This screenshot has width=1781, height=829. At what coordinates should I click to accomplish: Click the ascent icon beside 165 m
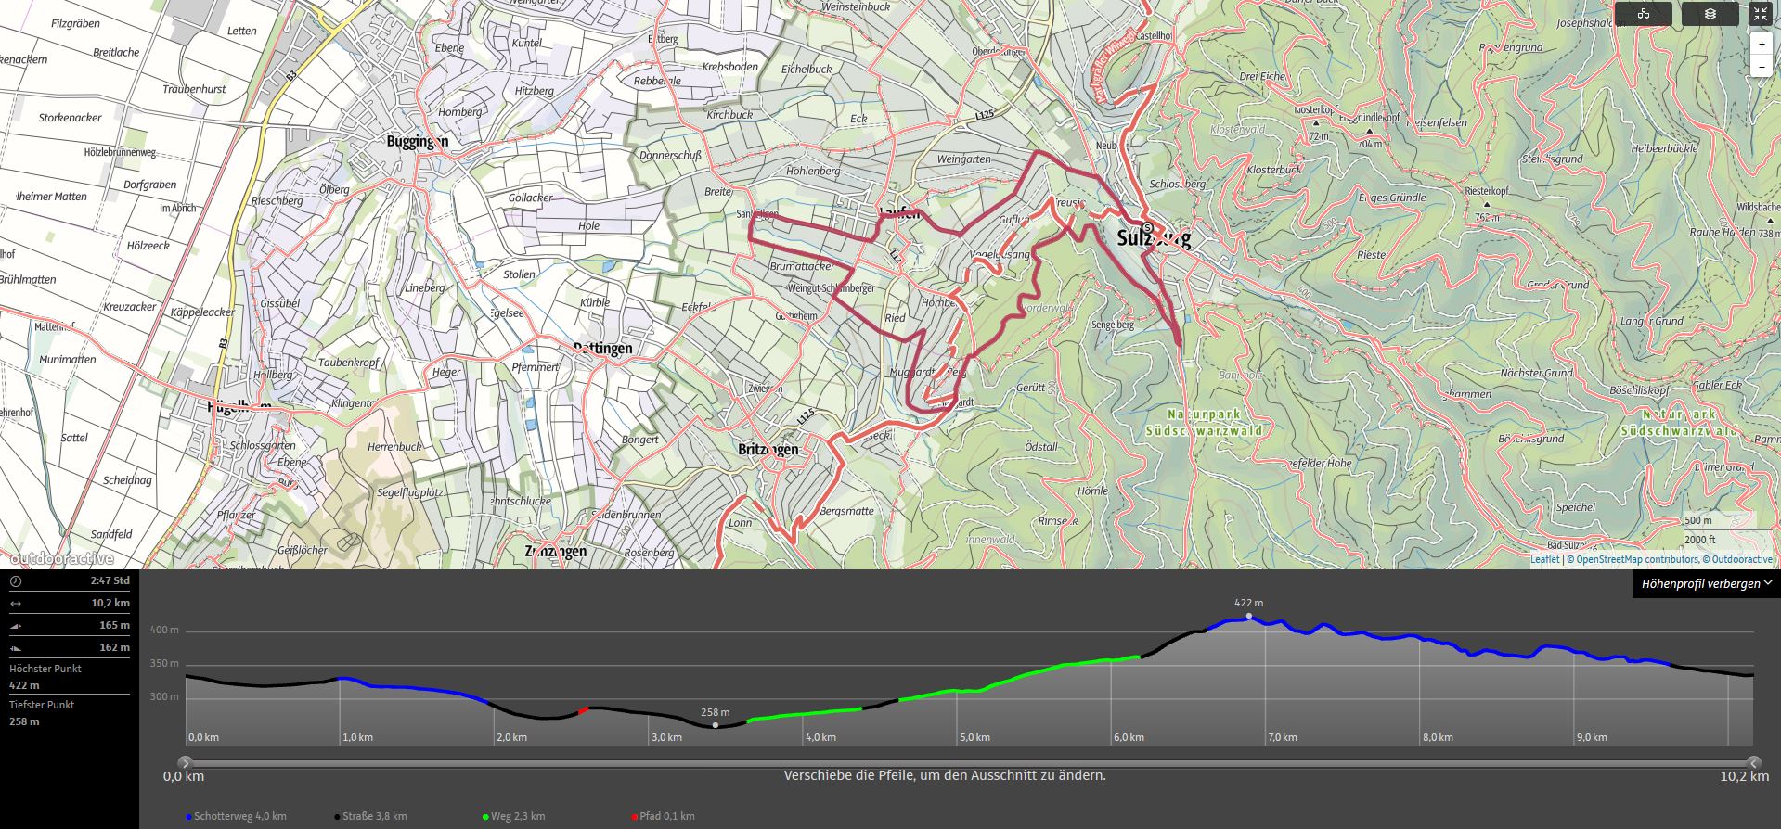point(16,626)
